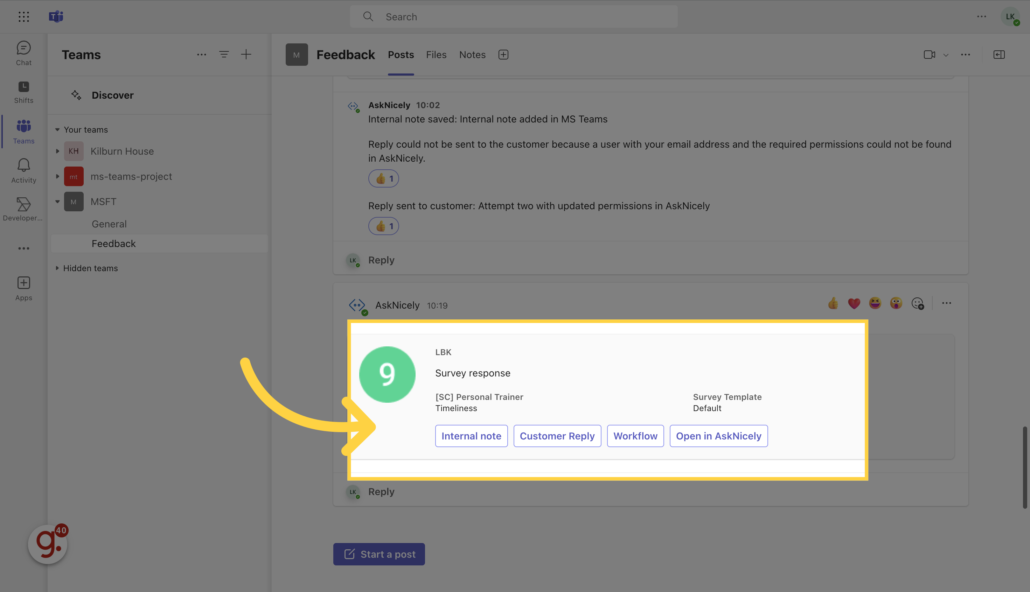Image resolution: width=1030 pixels, height=592 pixels.
Task: Open LK profile avatar menu
Action: pos(1010,17)
